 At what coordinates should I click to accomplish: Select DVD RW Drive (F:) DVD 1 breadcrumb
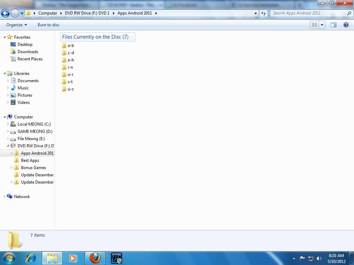pos(87,13)
